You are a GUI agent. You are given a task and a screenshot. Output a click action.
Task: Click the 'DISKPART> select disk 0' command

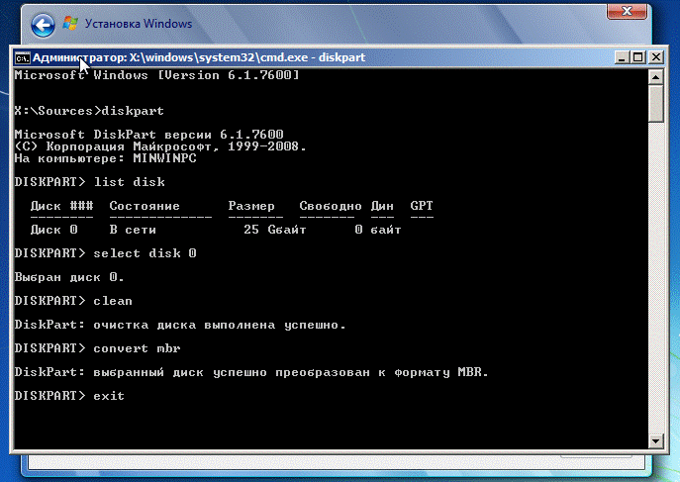(105, 253)
